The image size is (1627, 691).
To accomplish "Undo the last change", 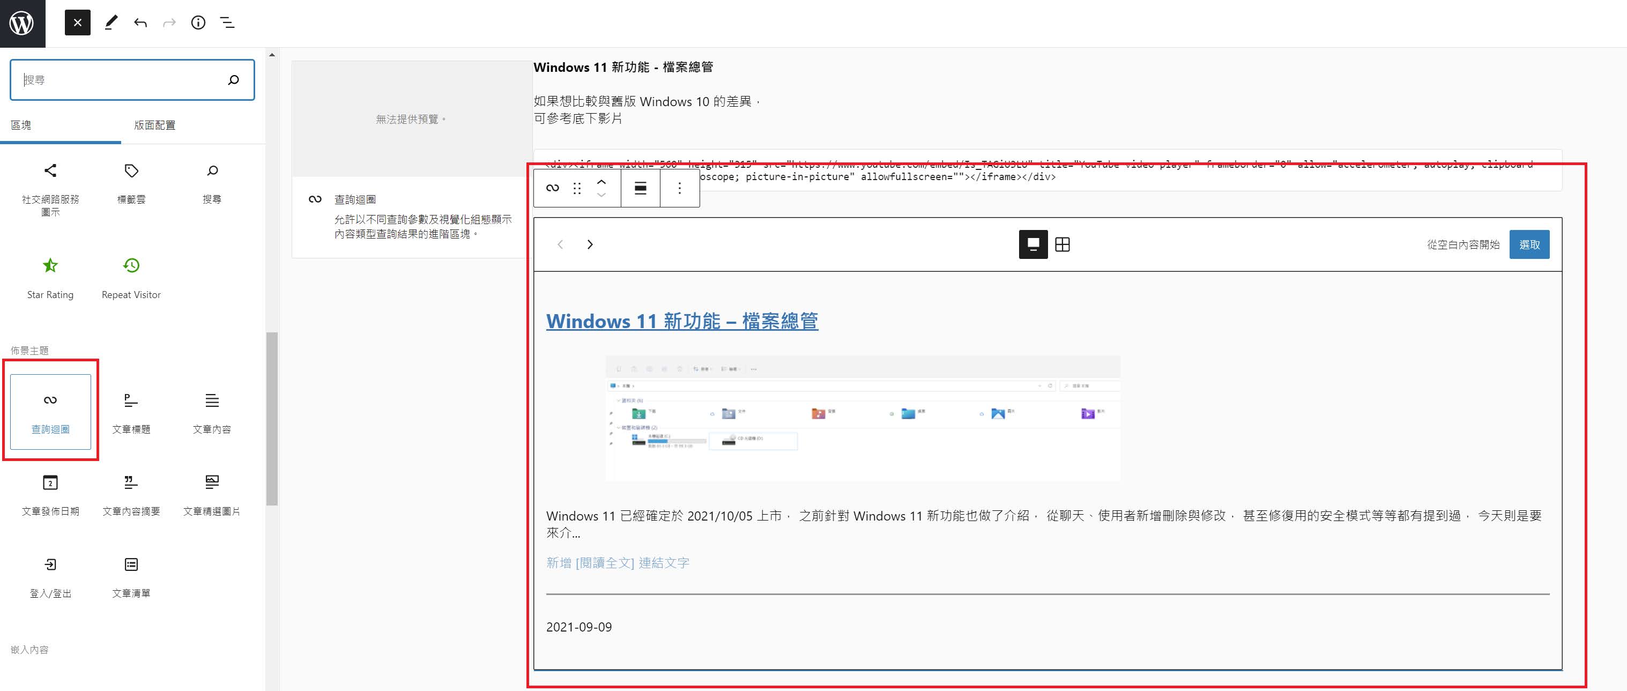I will coord(140,23).
